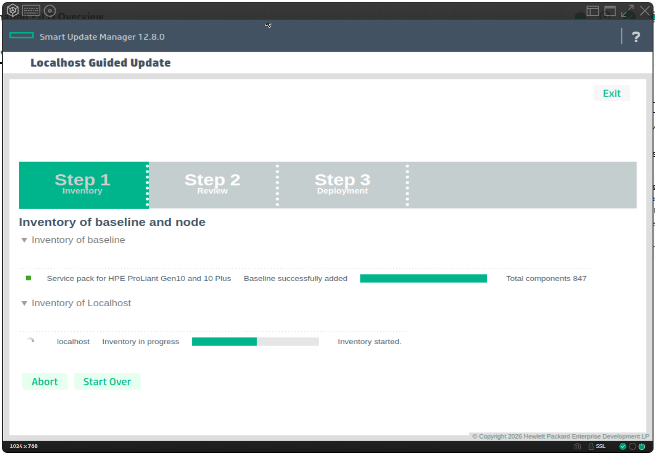Click the empty UID circle indicator
This screenshot has width=655, height=454.
click(x=633, y=446)
